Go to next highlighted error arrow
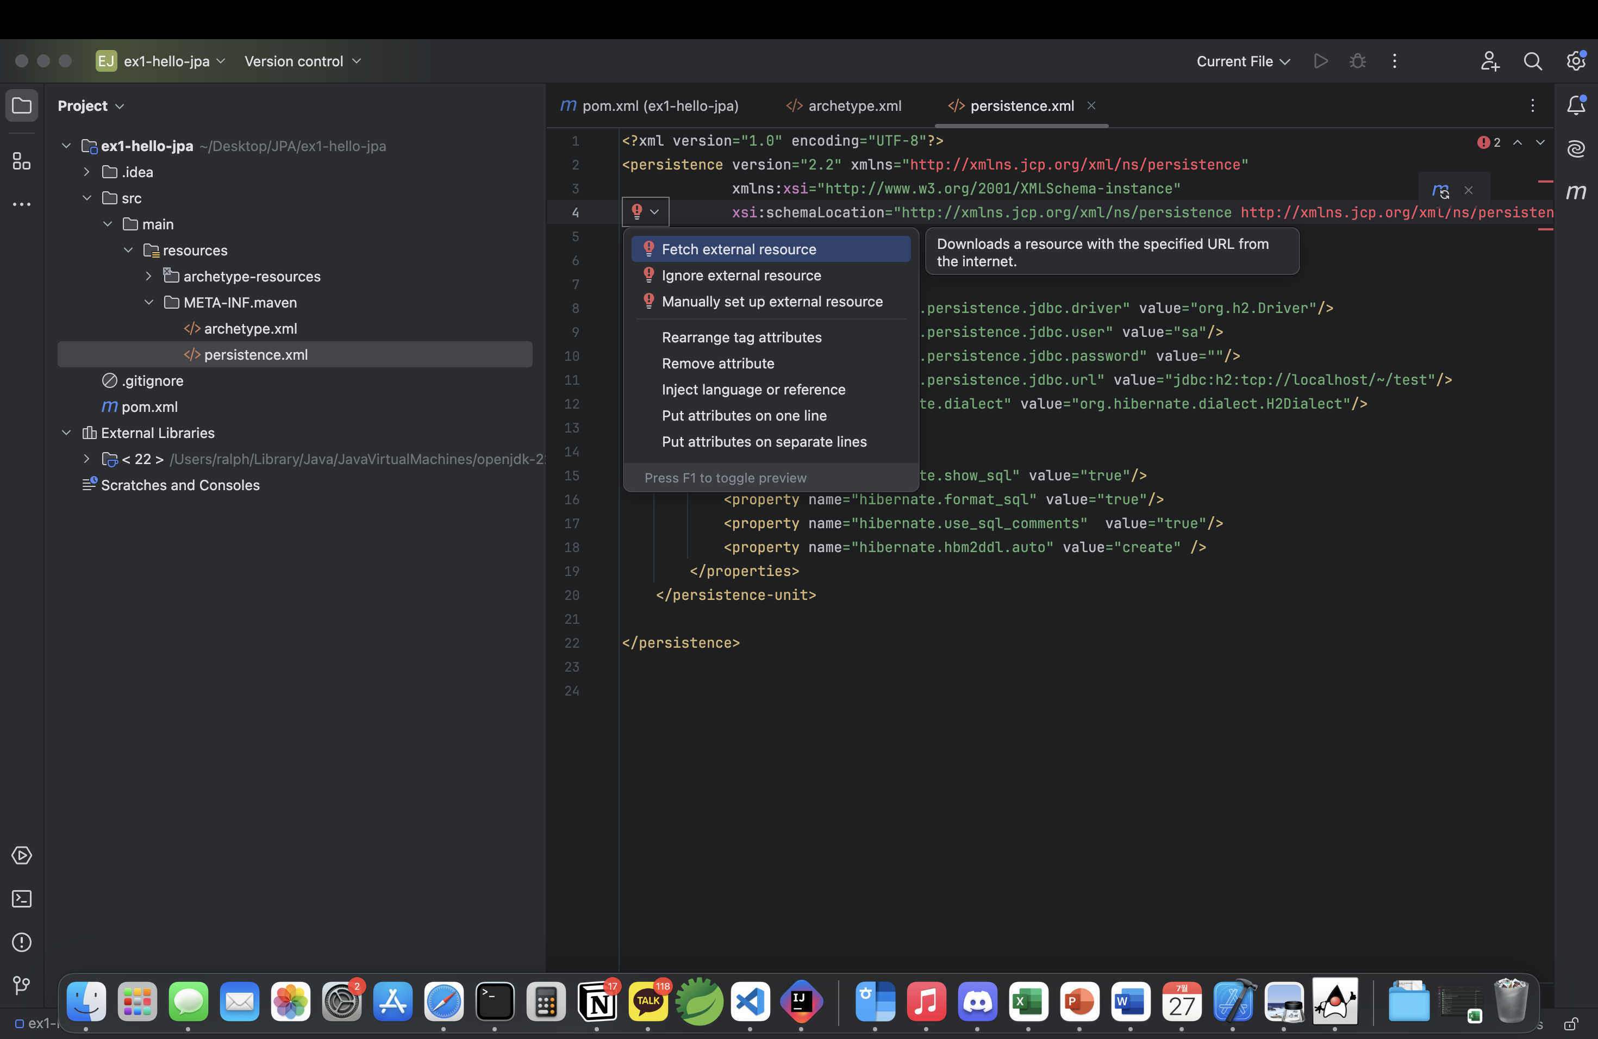The height and width of the screenshot is (1039, 1598). point(1540,142)
